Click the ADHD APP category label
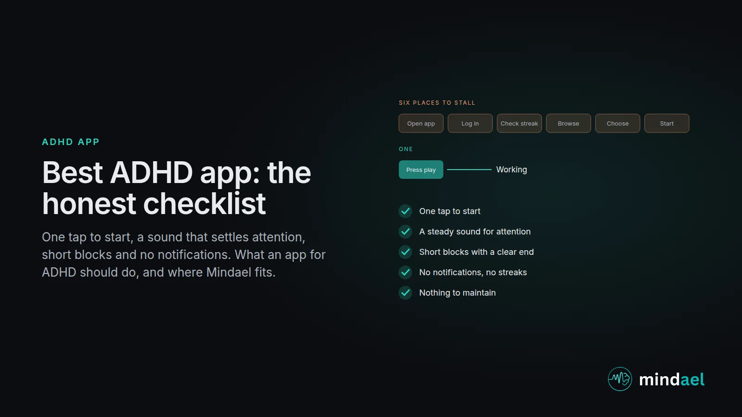742x417 pixels. 70,142
